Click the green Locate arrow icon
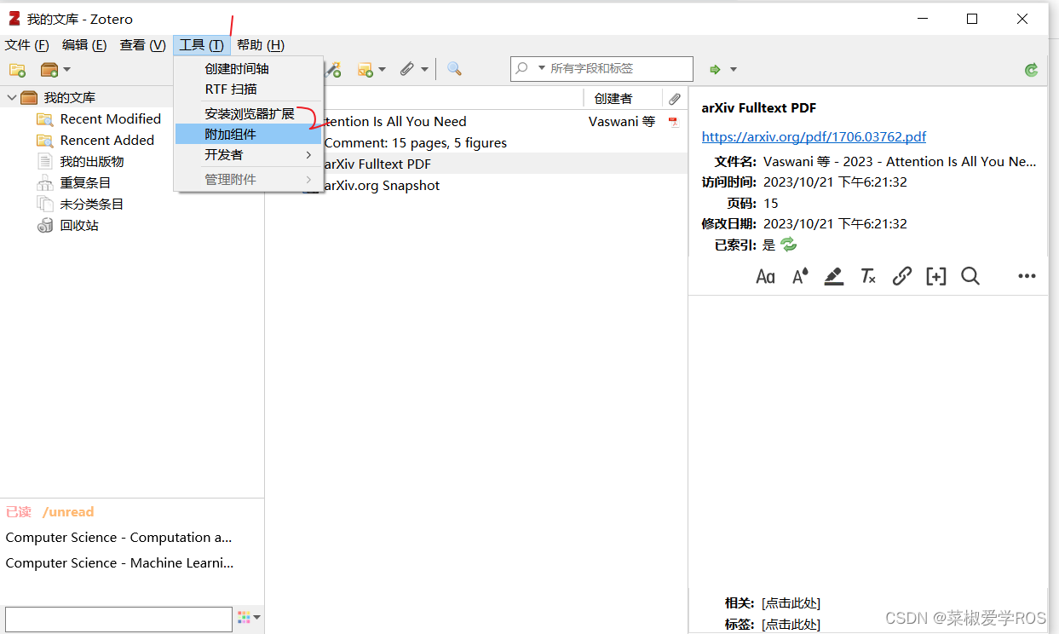 point(716,69)
